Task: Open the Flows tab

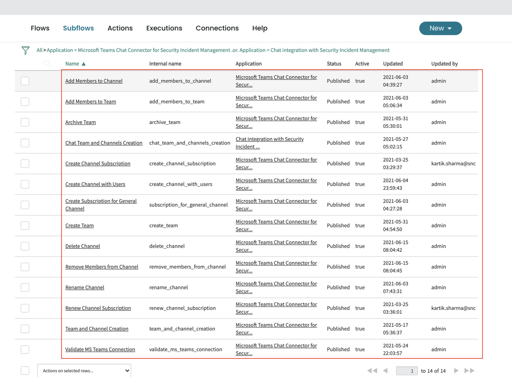Action: click(40, 28)
